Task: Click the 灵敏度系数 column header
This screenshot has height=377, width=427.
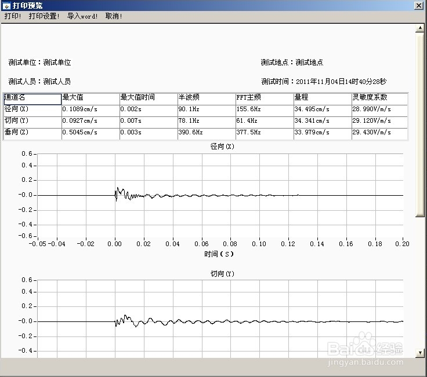Action: (379, 99)
